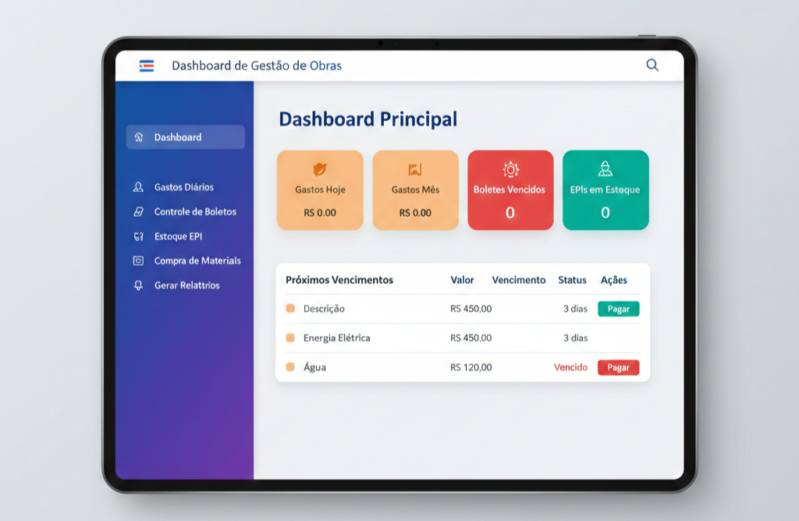
Task: Click the Estoque EPI sidebar icon
Action: coord(139,236)
